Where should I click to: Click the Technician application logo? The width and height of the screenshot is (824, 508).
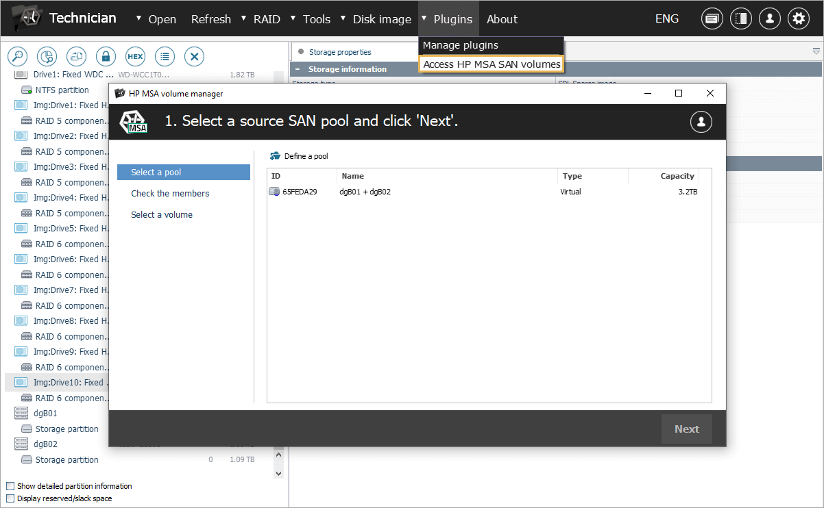click(28, 18)
